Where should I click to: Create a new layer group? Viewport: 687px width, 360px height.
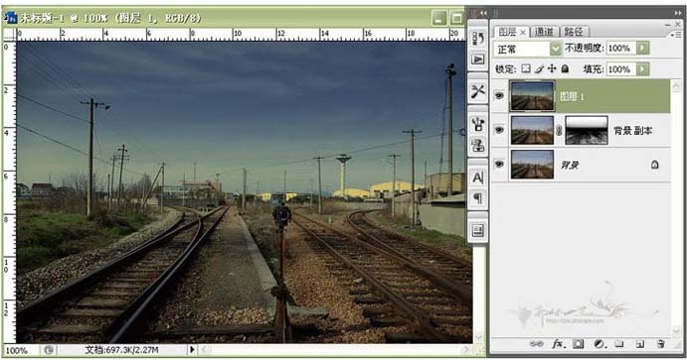pyautogui.click(x=619, y=344)
